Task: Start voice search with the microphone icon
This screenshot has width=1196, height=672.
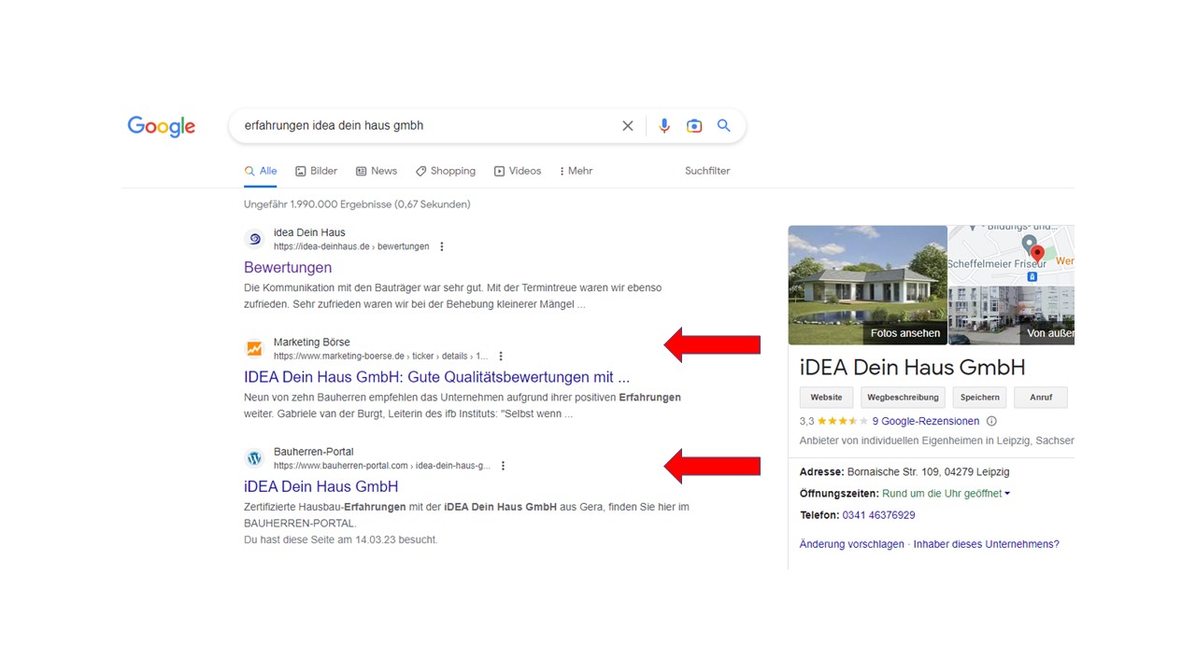Action: tap(664, 126)
